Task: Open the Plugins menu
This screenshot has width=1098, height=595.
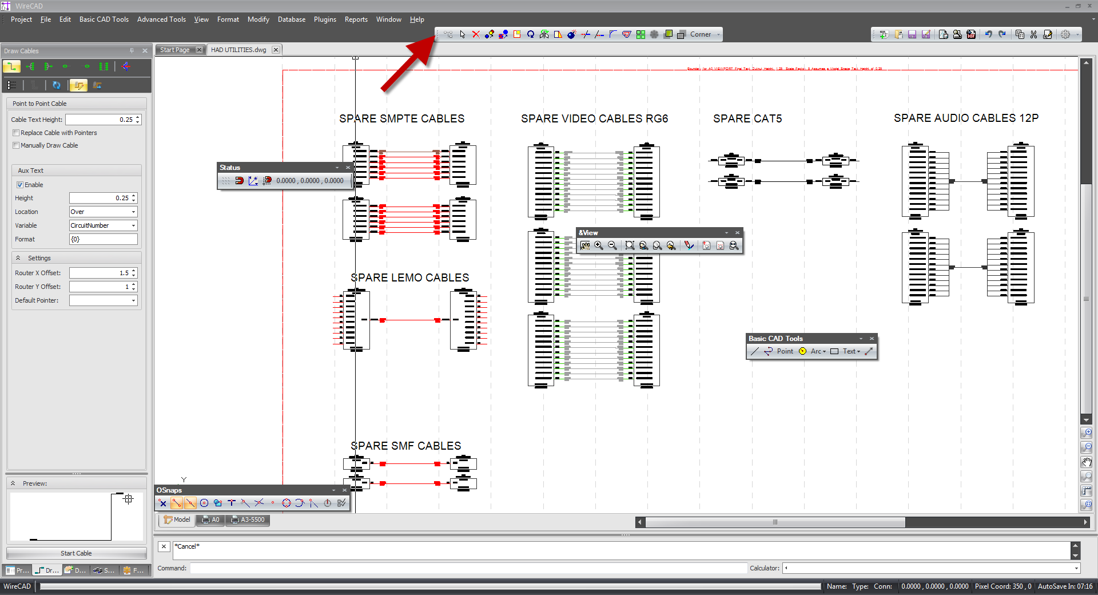Action: pyautogui.click(x=325, y=19)
